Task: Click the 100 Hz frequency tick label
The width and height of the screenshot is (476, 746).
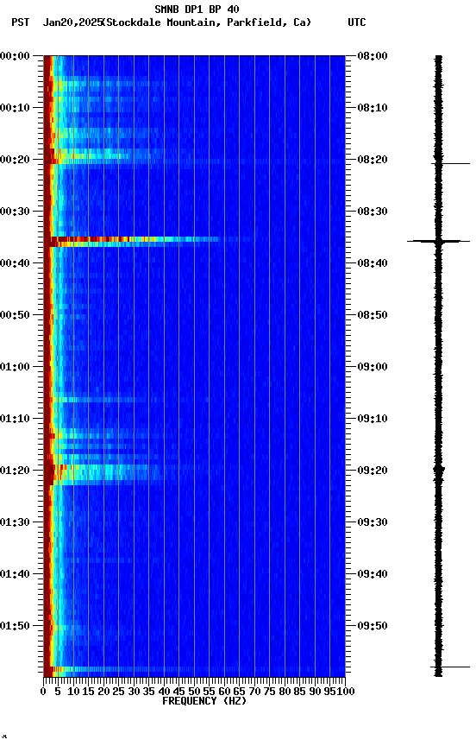Action: tap(347, 692)
